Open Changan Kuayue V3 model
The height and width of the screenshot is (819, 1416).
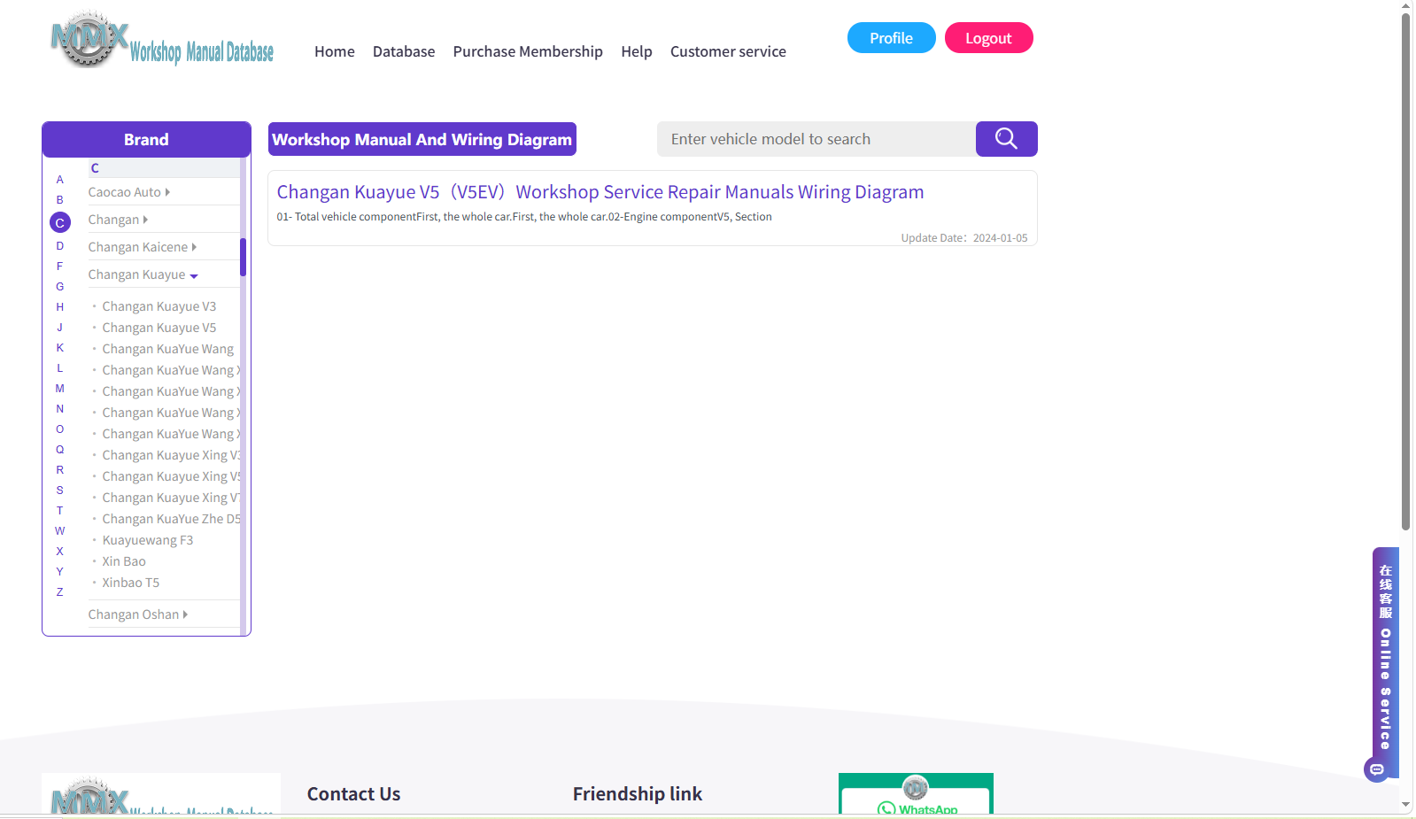click(159, 306)
